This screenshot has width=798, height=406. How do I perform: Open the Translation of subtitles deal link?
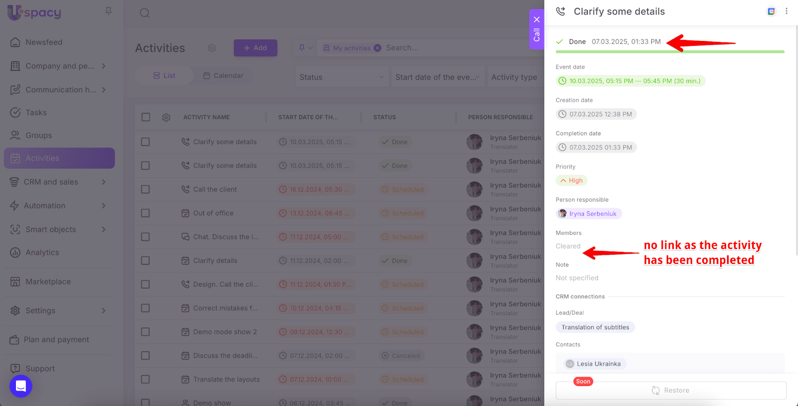tap(595, 327)
